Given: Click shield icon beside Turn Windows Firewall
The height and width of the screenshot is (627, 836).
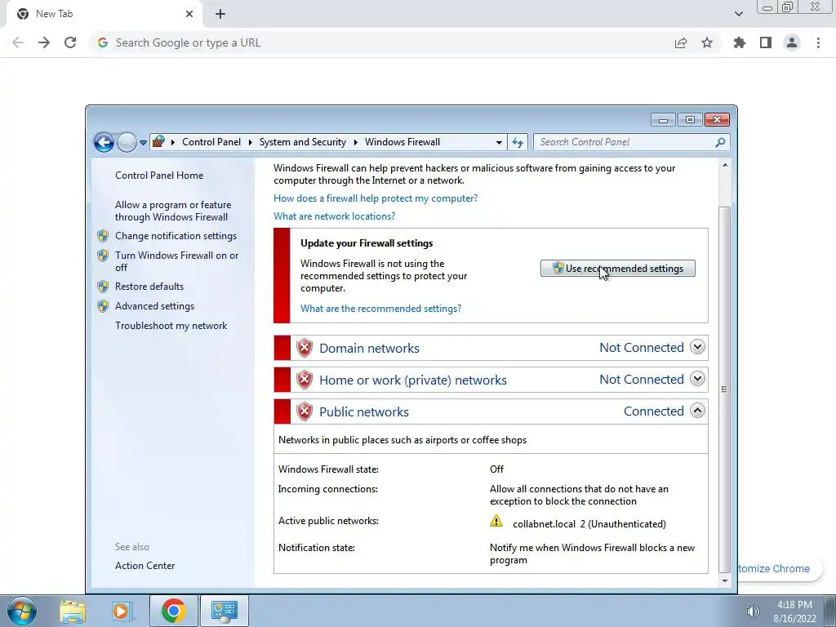Looking at the screenshot, I should (103, 256).
